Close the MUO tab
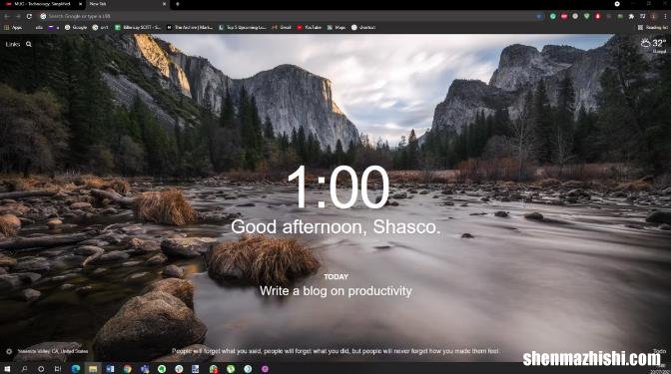Image resolution: width=671 pixels, height=374 pixels. 81,4
